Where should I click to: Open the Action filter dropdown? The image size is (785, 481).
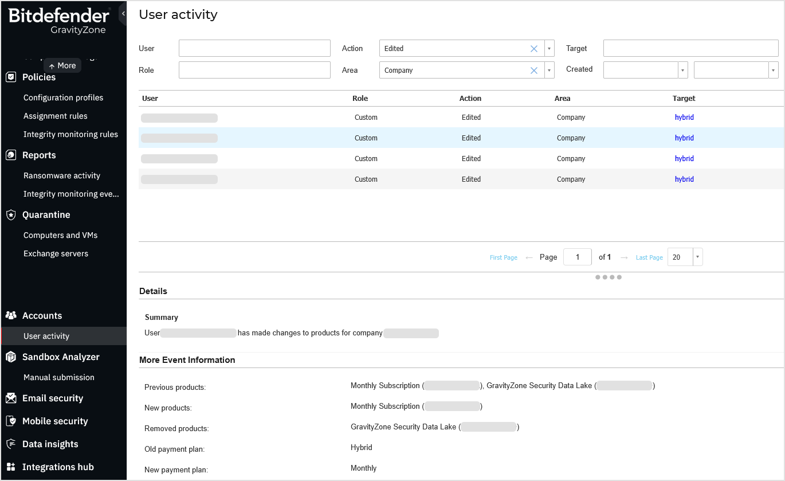pyautogui.click(x=548, y=48)
